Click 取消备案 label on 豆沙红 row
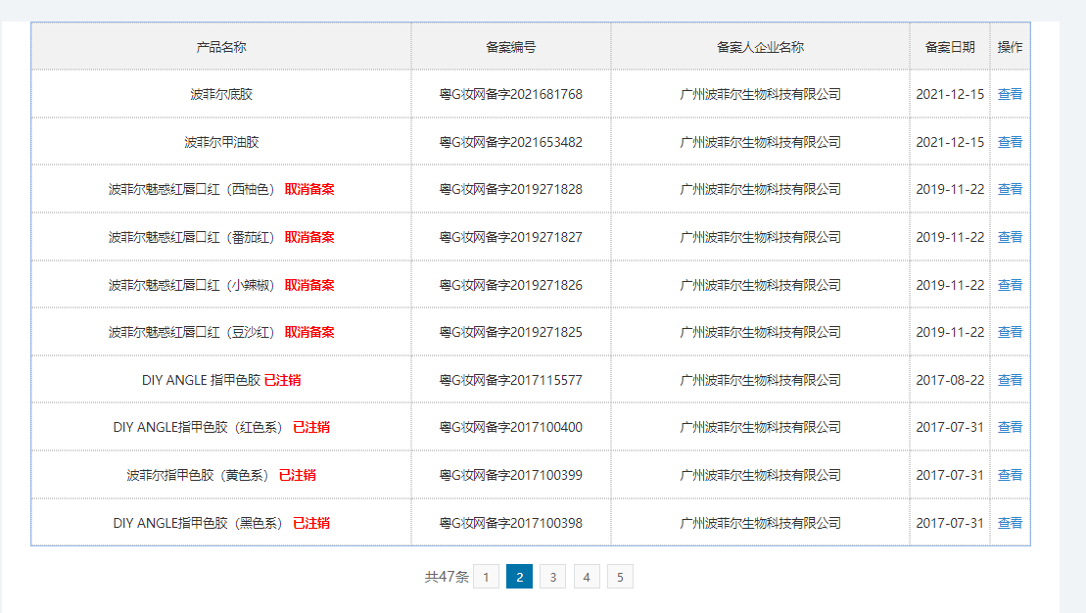This screenshot has width=1086, height=613. tap(309, 333)
